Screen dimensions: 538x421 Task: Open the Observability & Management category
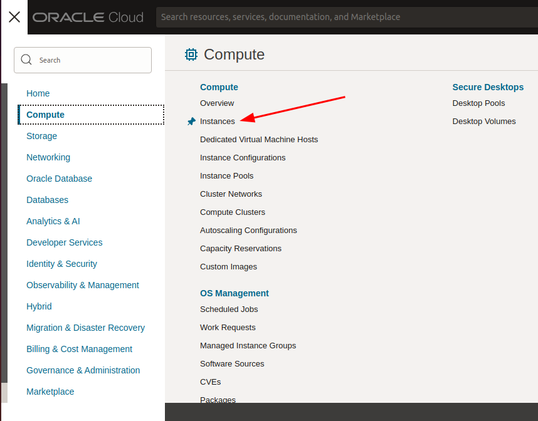click(83, 285)
